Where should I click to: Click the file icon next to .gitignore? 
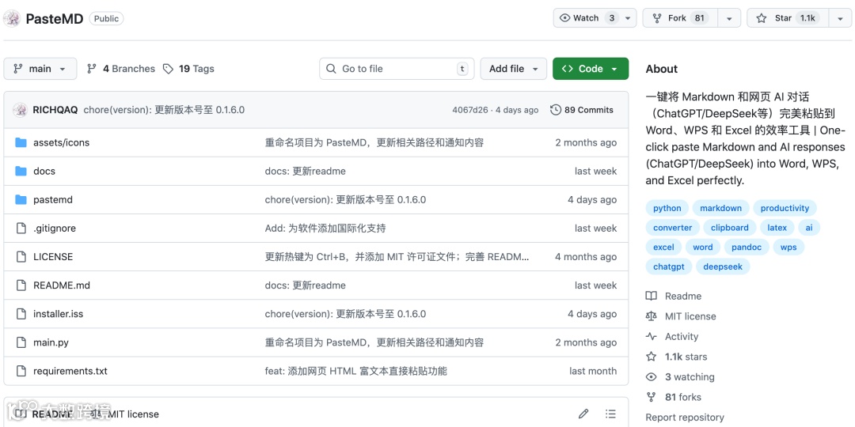pyautogui.click(x=21, y=229)
